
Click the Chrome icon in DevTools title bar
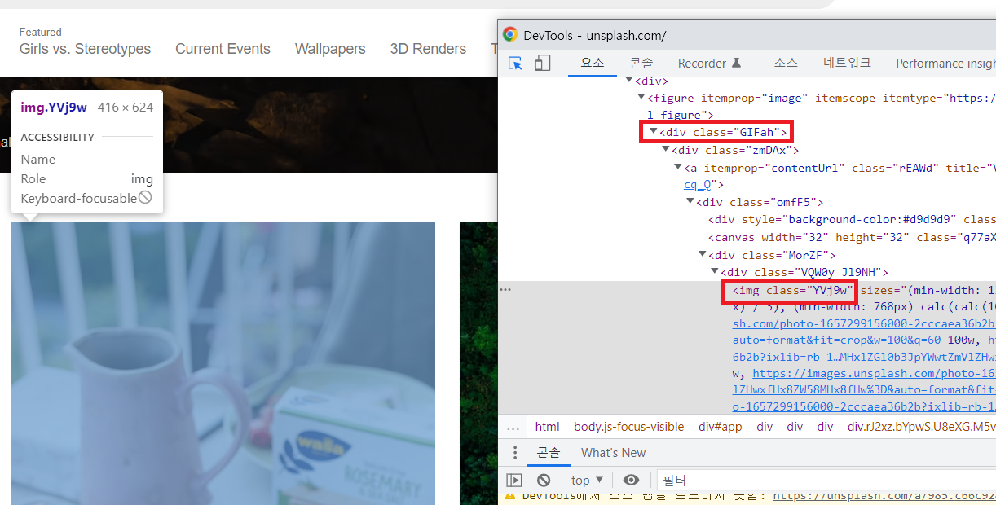[510, 35]
